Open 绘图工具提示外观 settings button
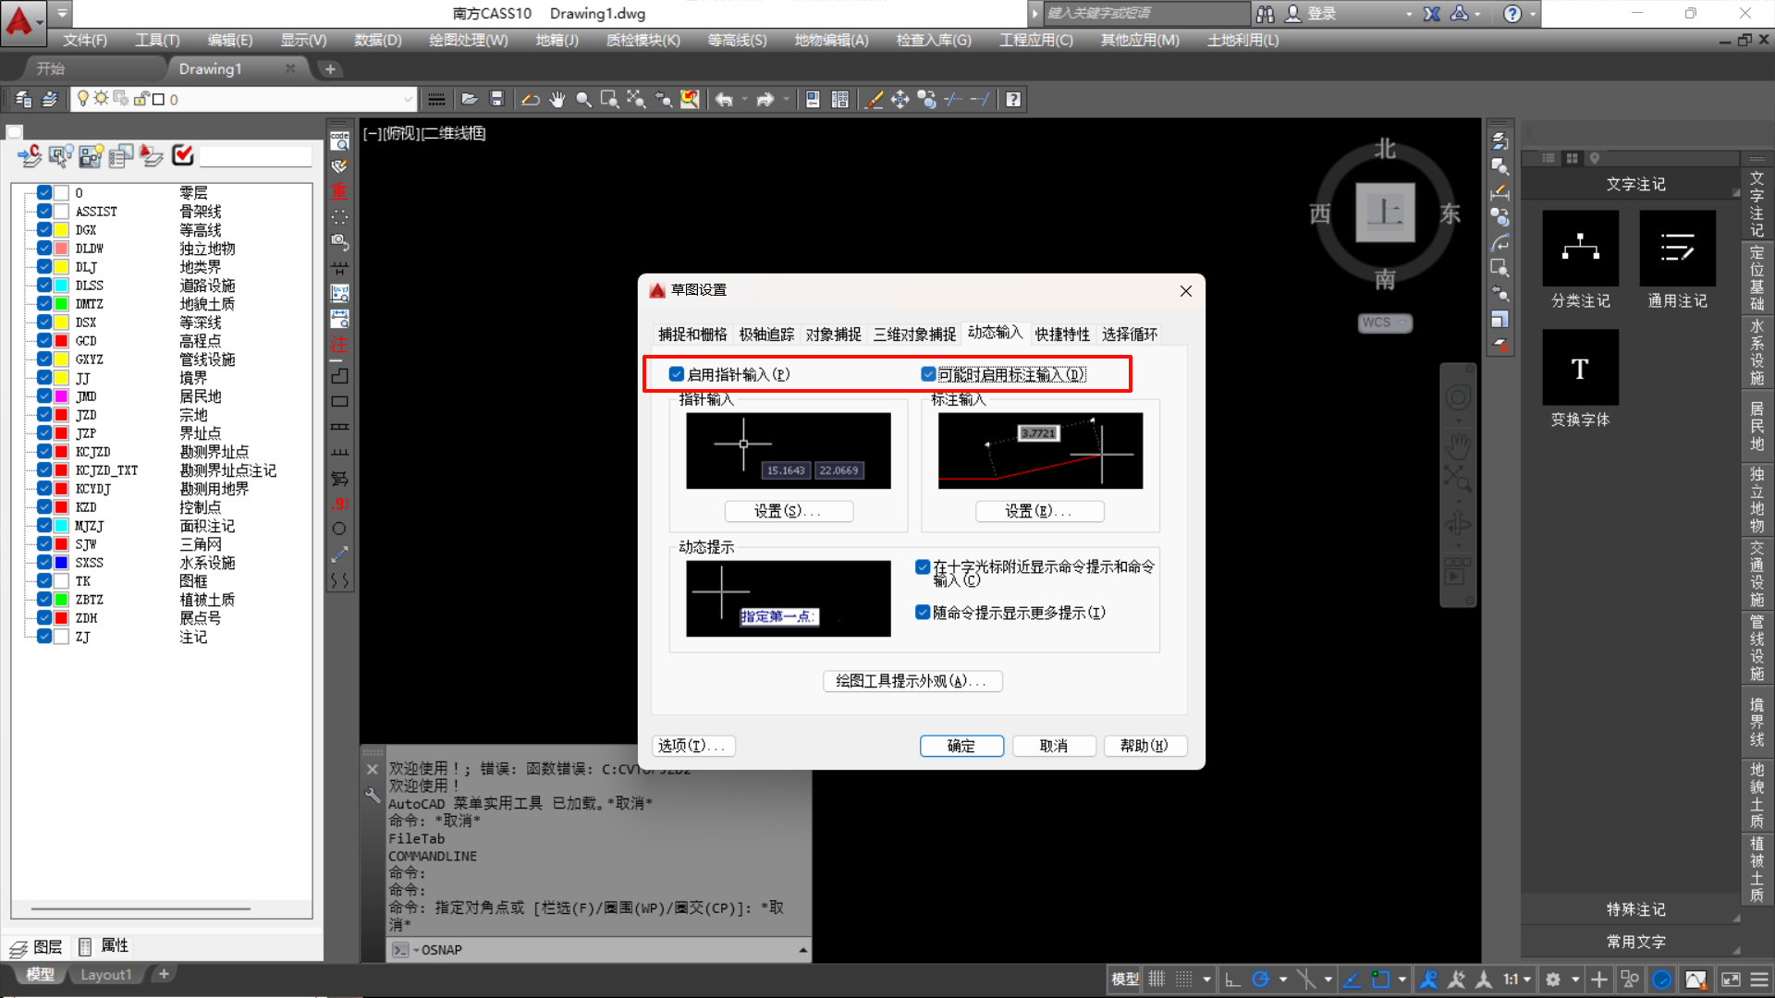Screen dimensions: 1775x998 (x=912, y=681)
